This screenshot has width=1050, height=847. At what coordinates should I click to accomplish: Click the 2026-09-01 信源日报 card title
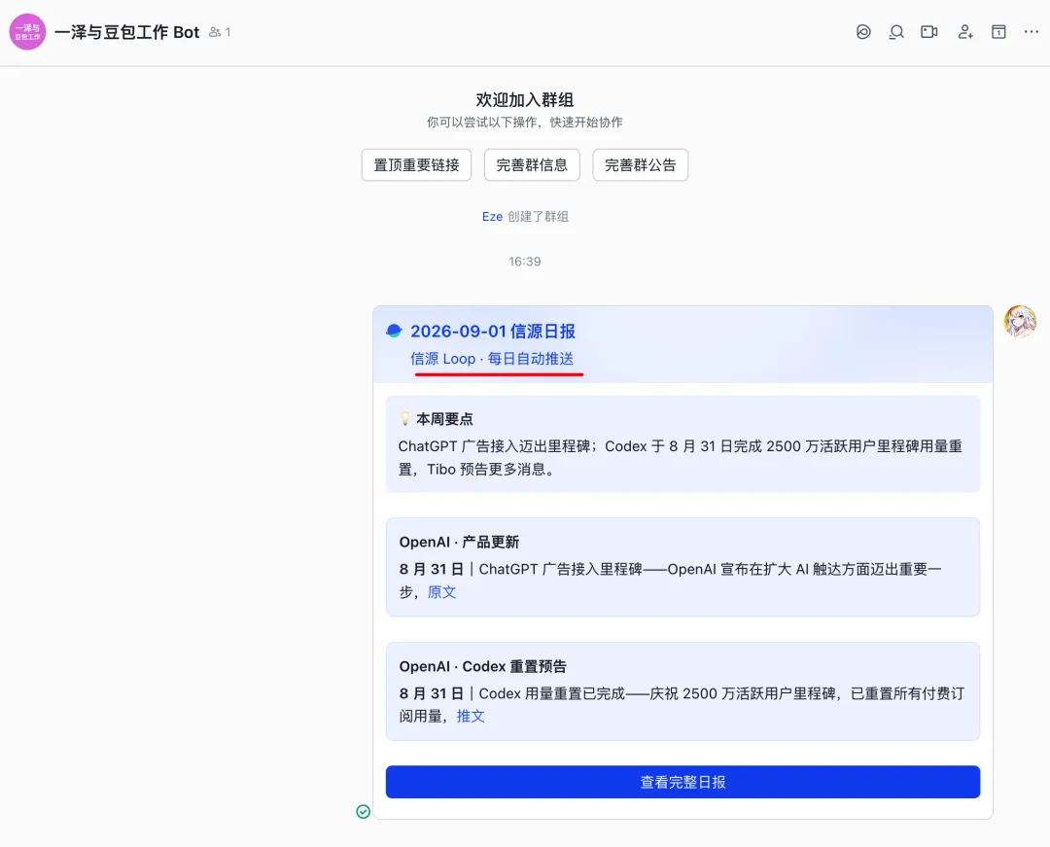coord(493,331)
